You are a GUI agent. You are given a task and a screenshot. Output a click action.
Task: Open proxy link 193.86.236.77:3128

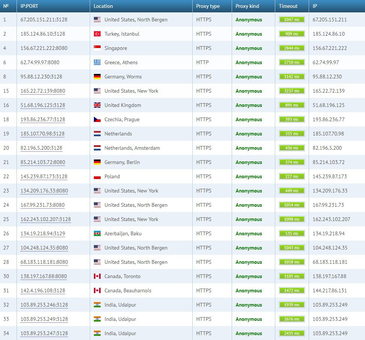point(43,120)
